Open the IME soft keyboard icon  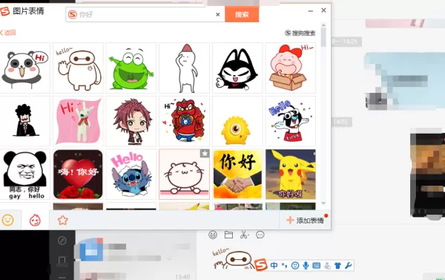point(316,265)
